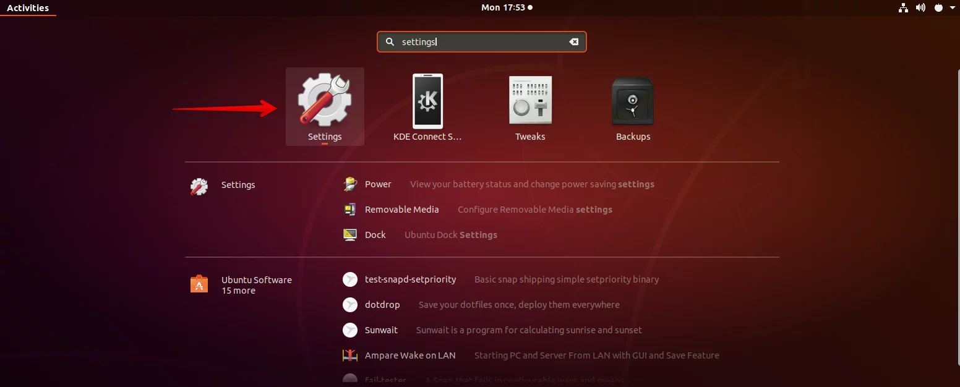Select the Dock result label
This screenshot has height=387, width=960.
point(375,235)
